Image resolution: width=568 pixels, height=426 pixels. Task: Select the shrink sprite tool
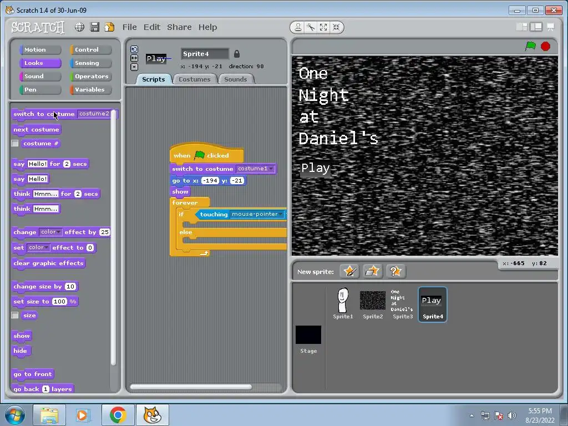(336, 28)
